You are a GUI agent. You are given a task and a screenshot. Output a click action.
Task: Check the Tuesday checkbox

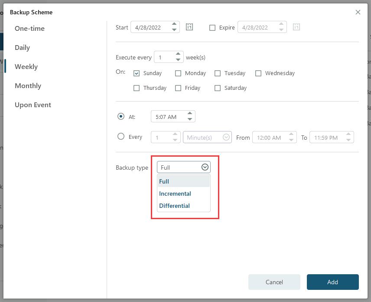pyautogui.click(x=218, y=73)
